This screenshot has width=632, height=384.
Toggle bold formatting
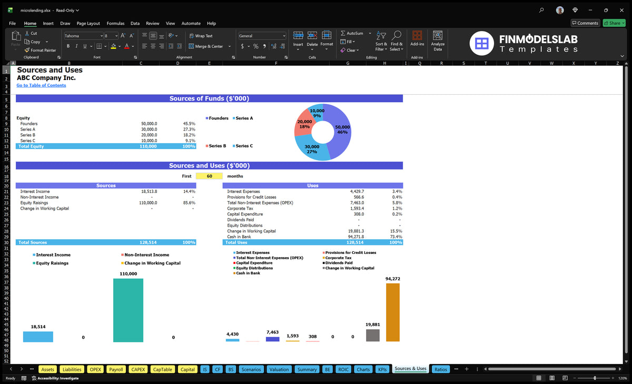(x=68, y=46)
